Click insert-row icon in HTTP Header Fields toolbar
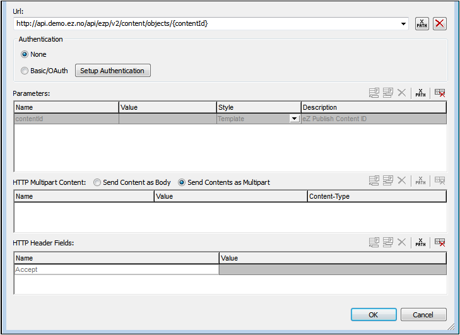The image size is (460, 335). 388,242
